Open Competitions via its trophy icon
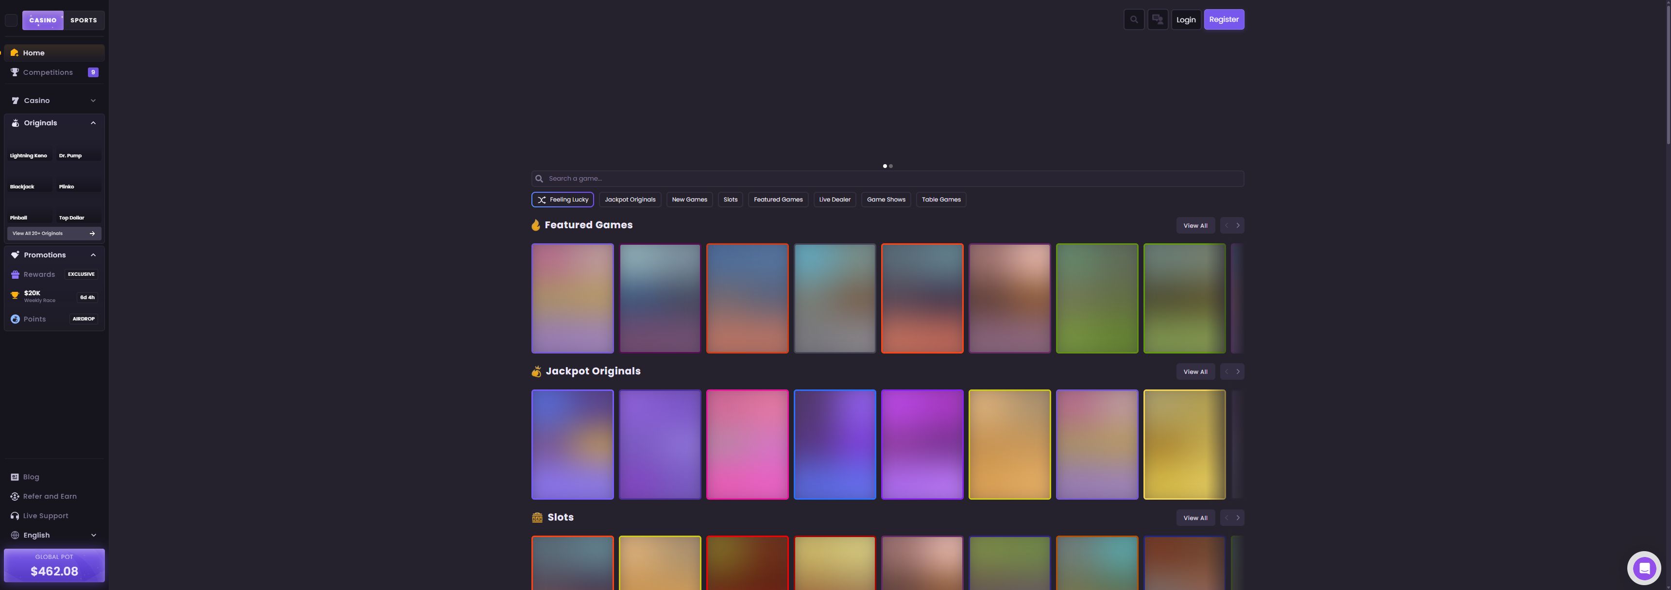This screenshot has width=1671, height=590. coord(14,72)
